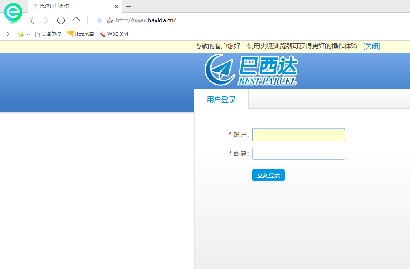410x269 pixels.
Task: Click the insecure lock icon in address bar
Action: pyautogui.click(x=110, y=20)
